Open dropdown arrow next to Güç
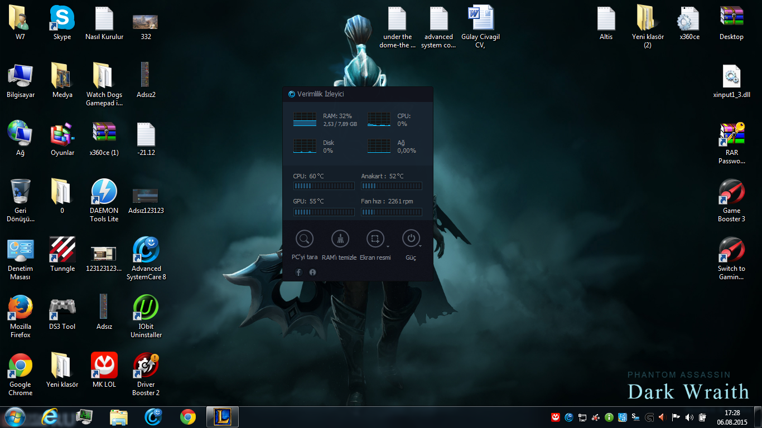This screenshot has width=762, height=428. tap(420, 246)
